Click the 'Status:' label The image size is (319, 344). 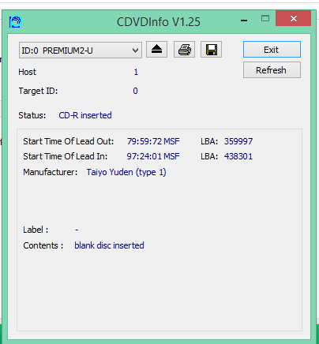[32, 115]
